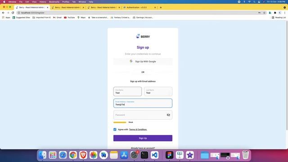
Task: Open Terminal from the Dock
Action: pos(144,155)
